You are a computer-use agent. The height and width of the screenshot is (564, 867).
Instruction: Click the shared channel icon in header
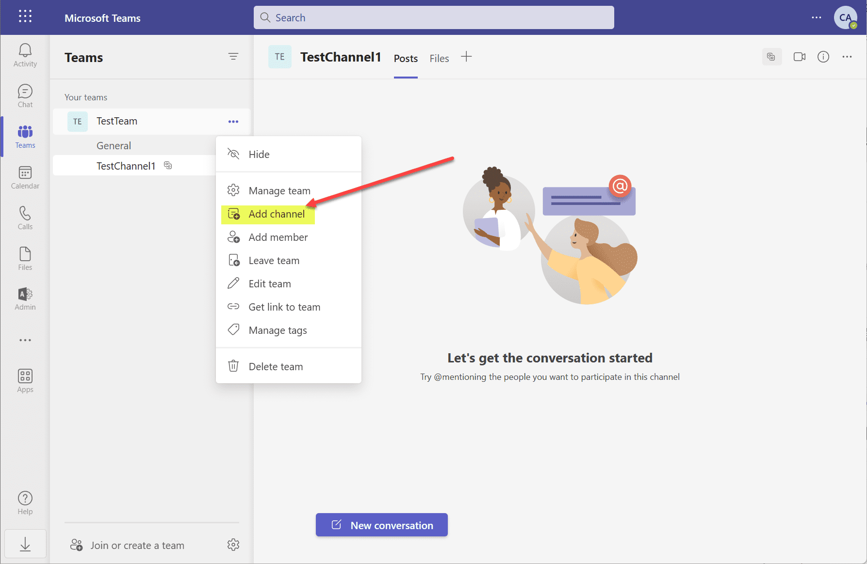click(771, 57)
